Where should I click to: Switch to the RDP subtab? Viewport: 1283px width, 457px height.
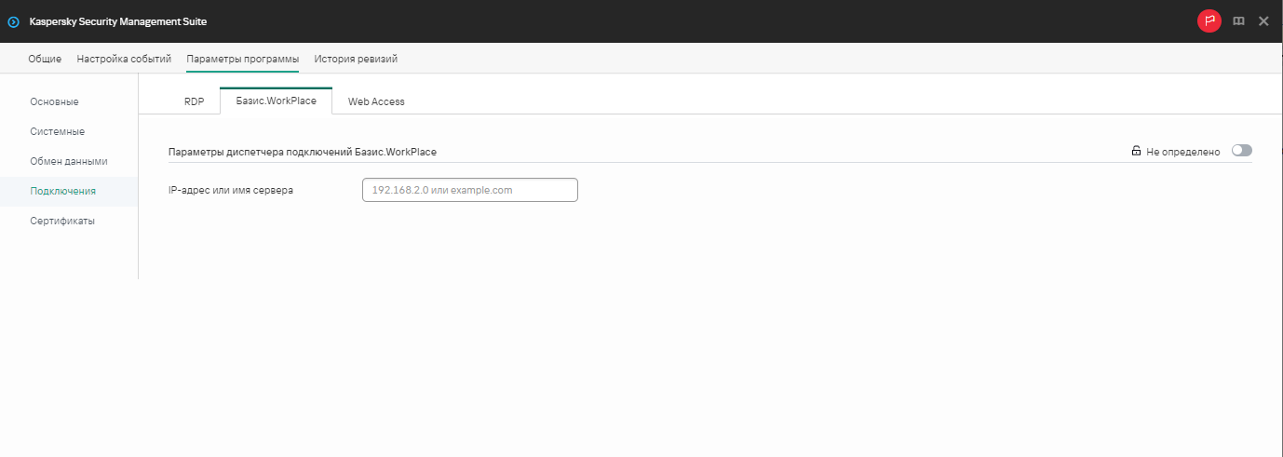(x=194, y=101)
